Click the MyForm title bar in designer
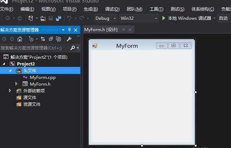The height and width of the screenshot is (148, 231). point(127,46)
